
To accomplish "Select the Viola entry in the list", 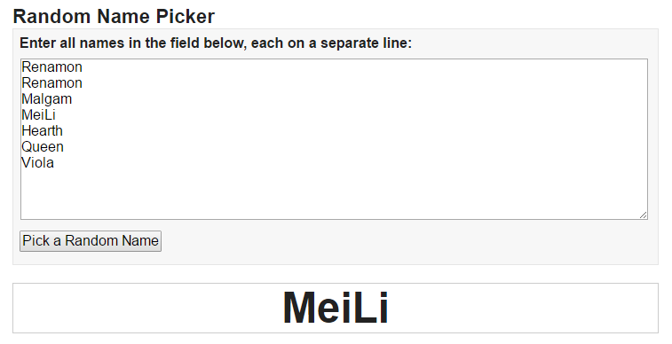I will (x=37, y=162).
